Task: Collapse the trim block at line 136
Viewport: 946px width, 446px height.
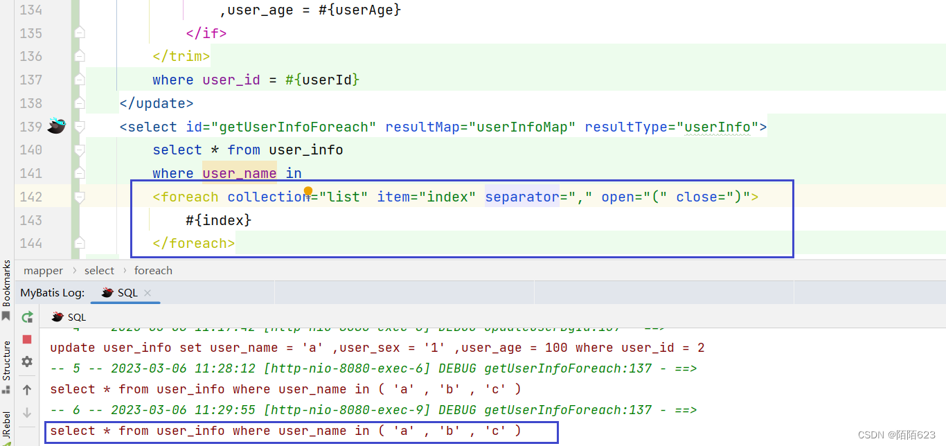Action: pyautogui.click(x=79, y=56)
